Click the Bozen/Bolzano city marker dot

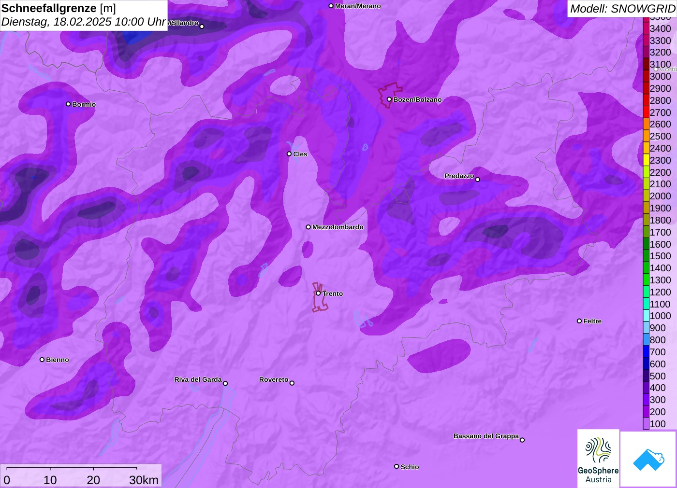pyautogui.click(x=389, y=99)
